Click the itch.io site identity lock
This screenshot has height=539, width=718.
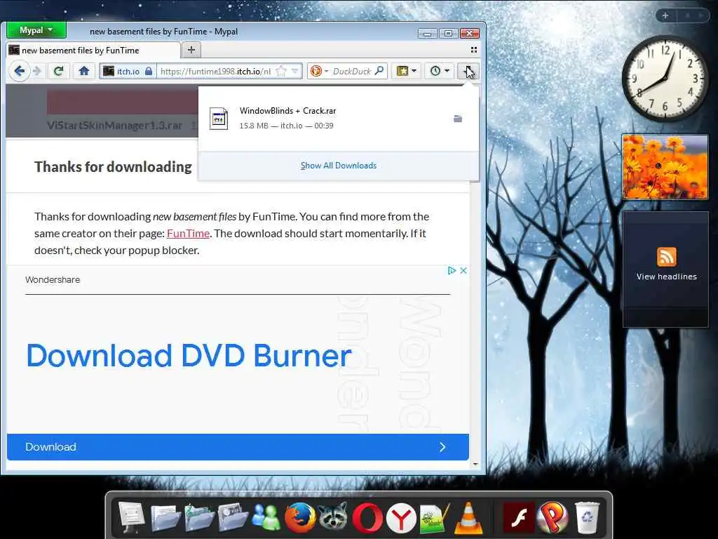(149, 71)
